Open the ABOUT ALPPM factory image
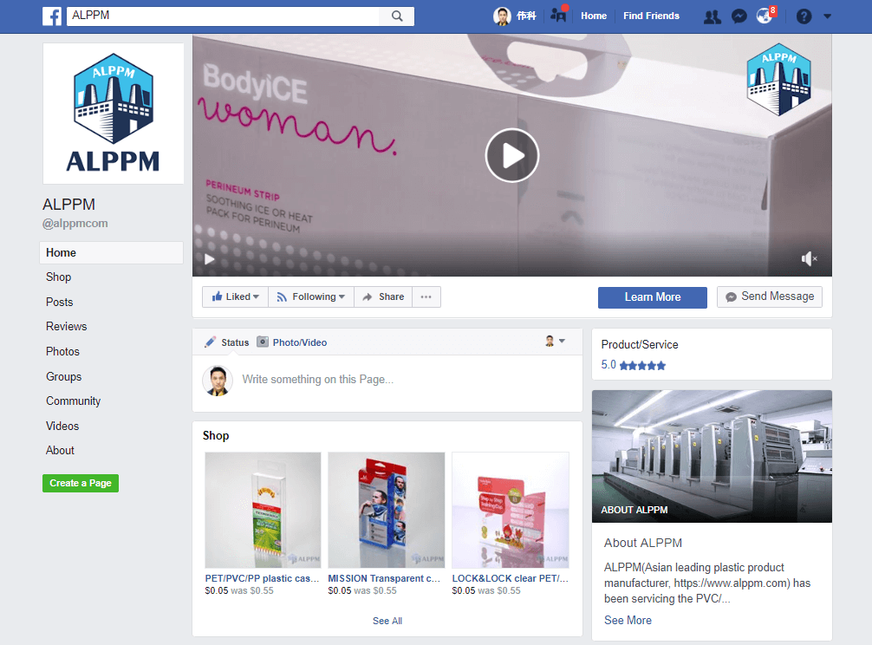The height and width of the screenshot is (645, 872). 712,457
